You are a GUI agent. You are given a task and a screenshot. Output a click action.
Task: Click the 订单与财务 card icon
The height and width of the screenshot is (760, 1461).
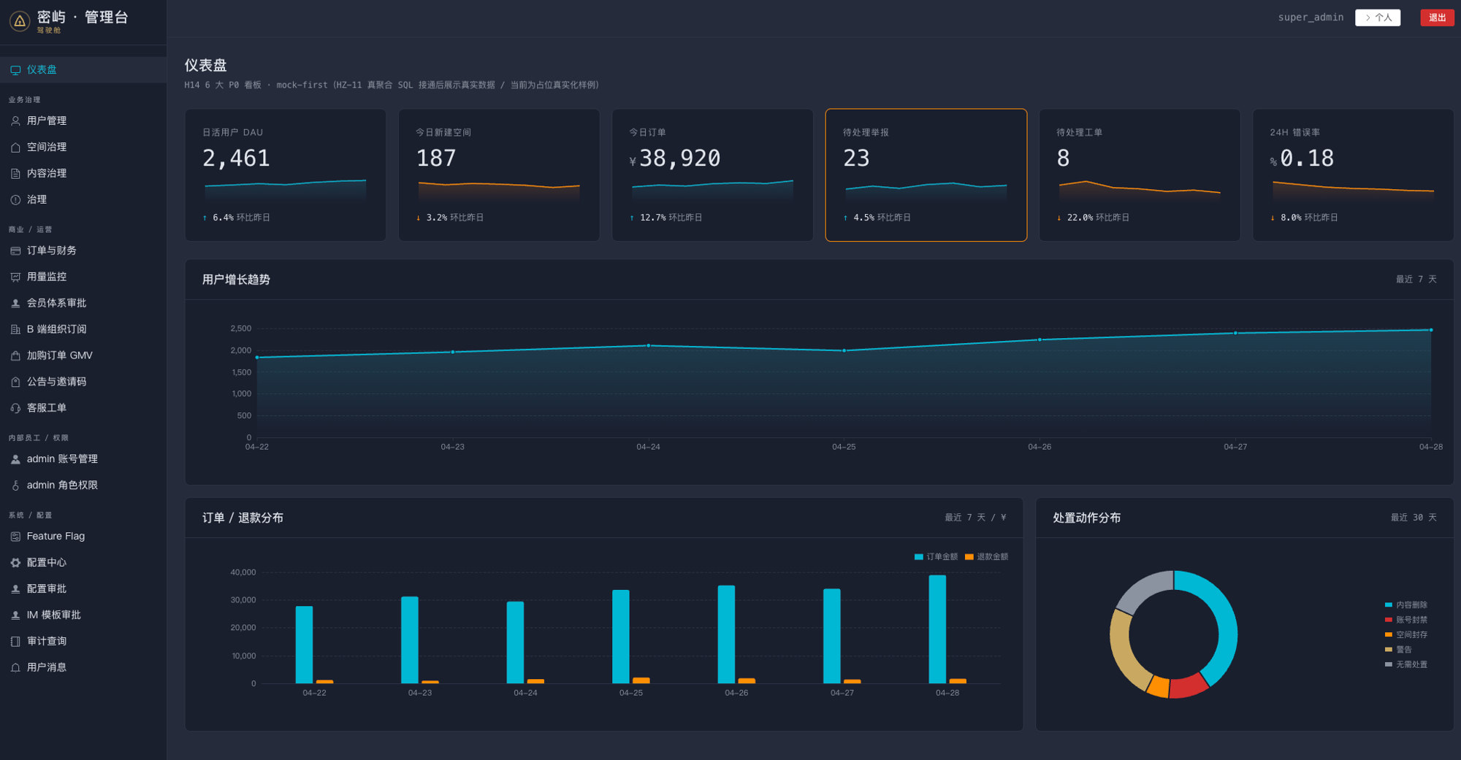click(x=15, y=251)
